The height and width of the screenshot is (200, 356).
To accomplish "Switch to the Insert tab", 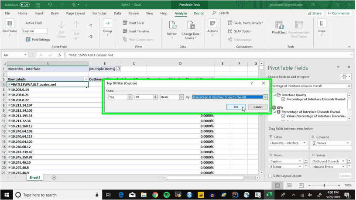I will pos(39,13).
